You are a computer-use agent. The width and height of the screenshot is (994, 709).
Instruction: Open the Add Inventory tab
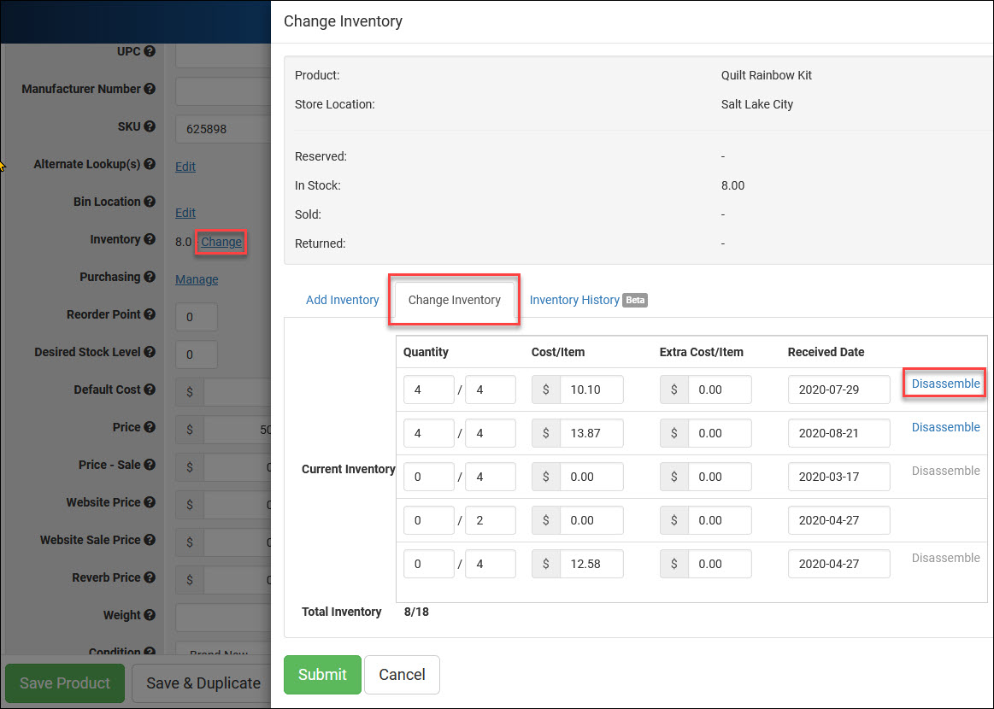coord(342,300)
